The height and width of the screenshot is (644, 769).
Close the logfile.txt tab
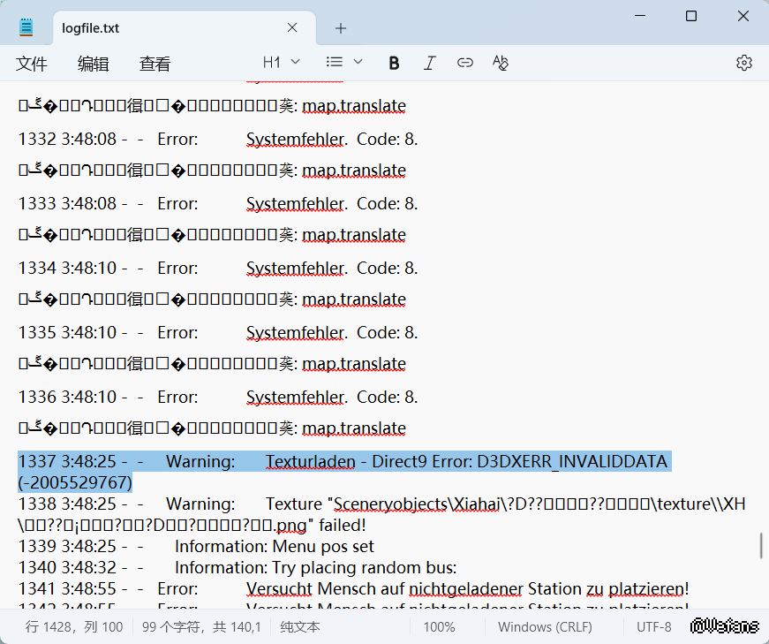click(292, 28)
